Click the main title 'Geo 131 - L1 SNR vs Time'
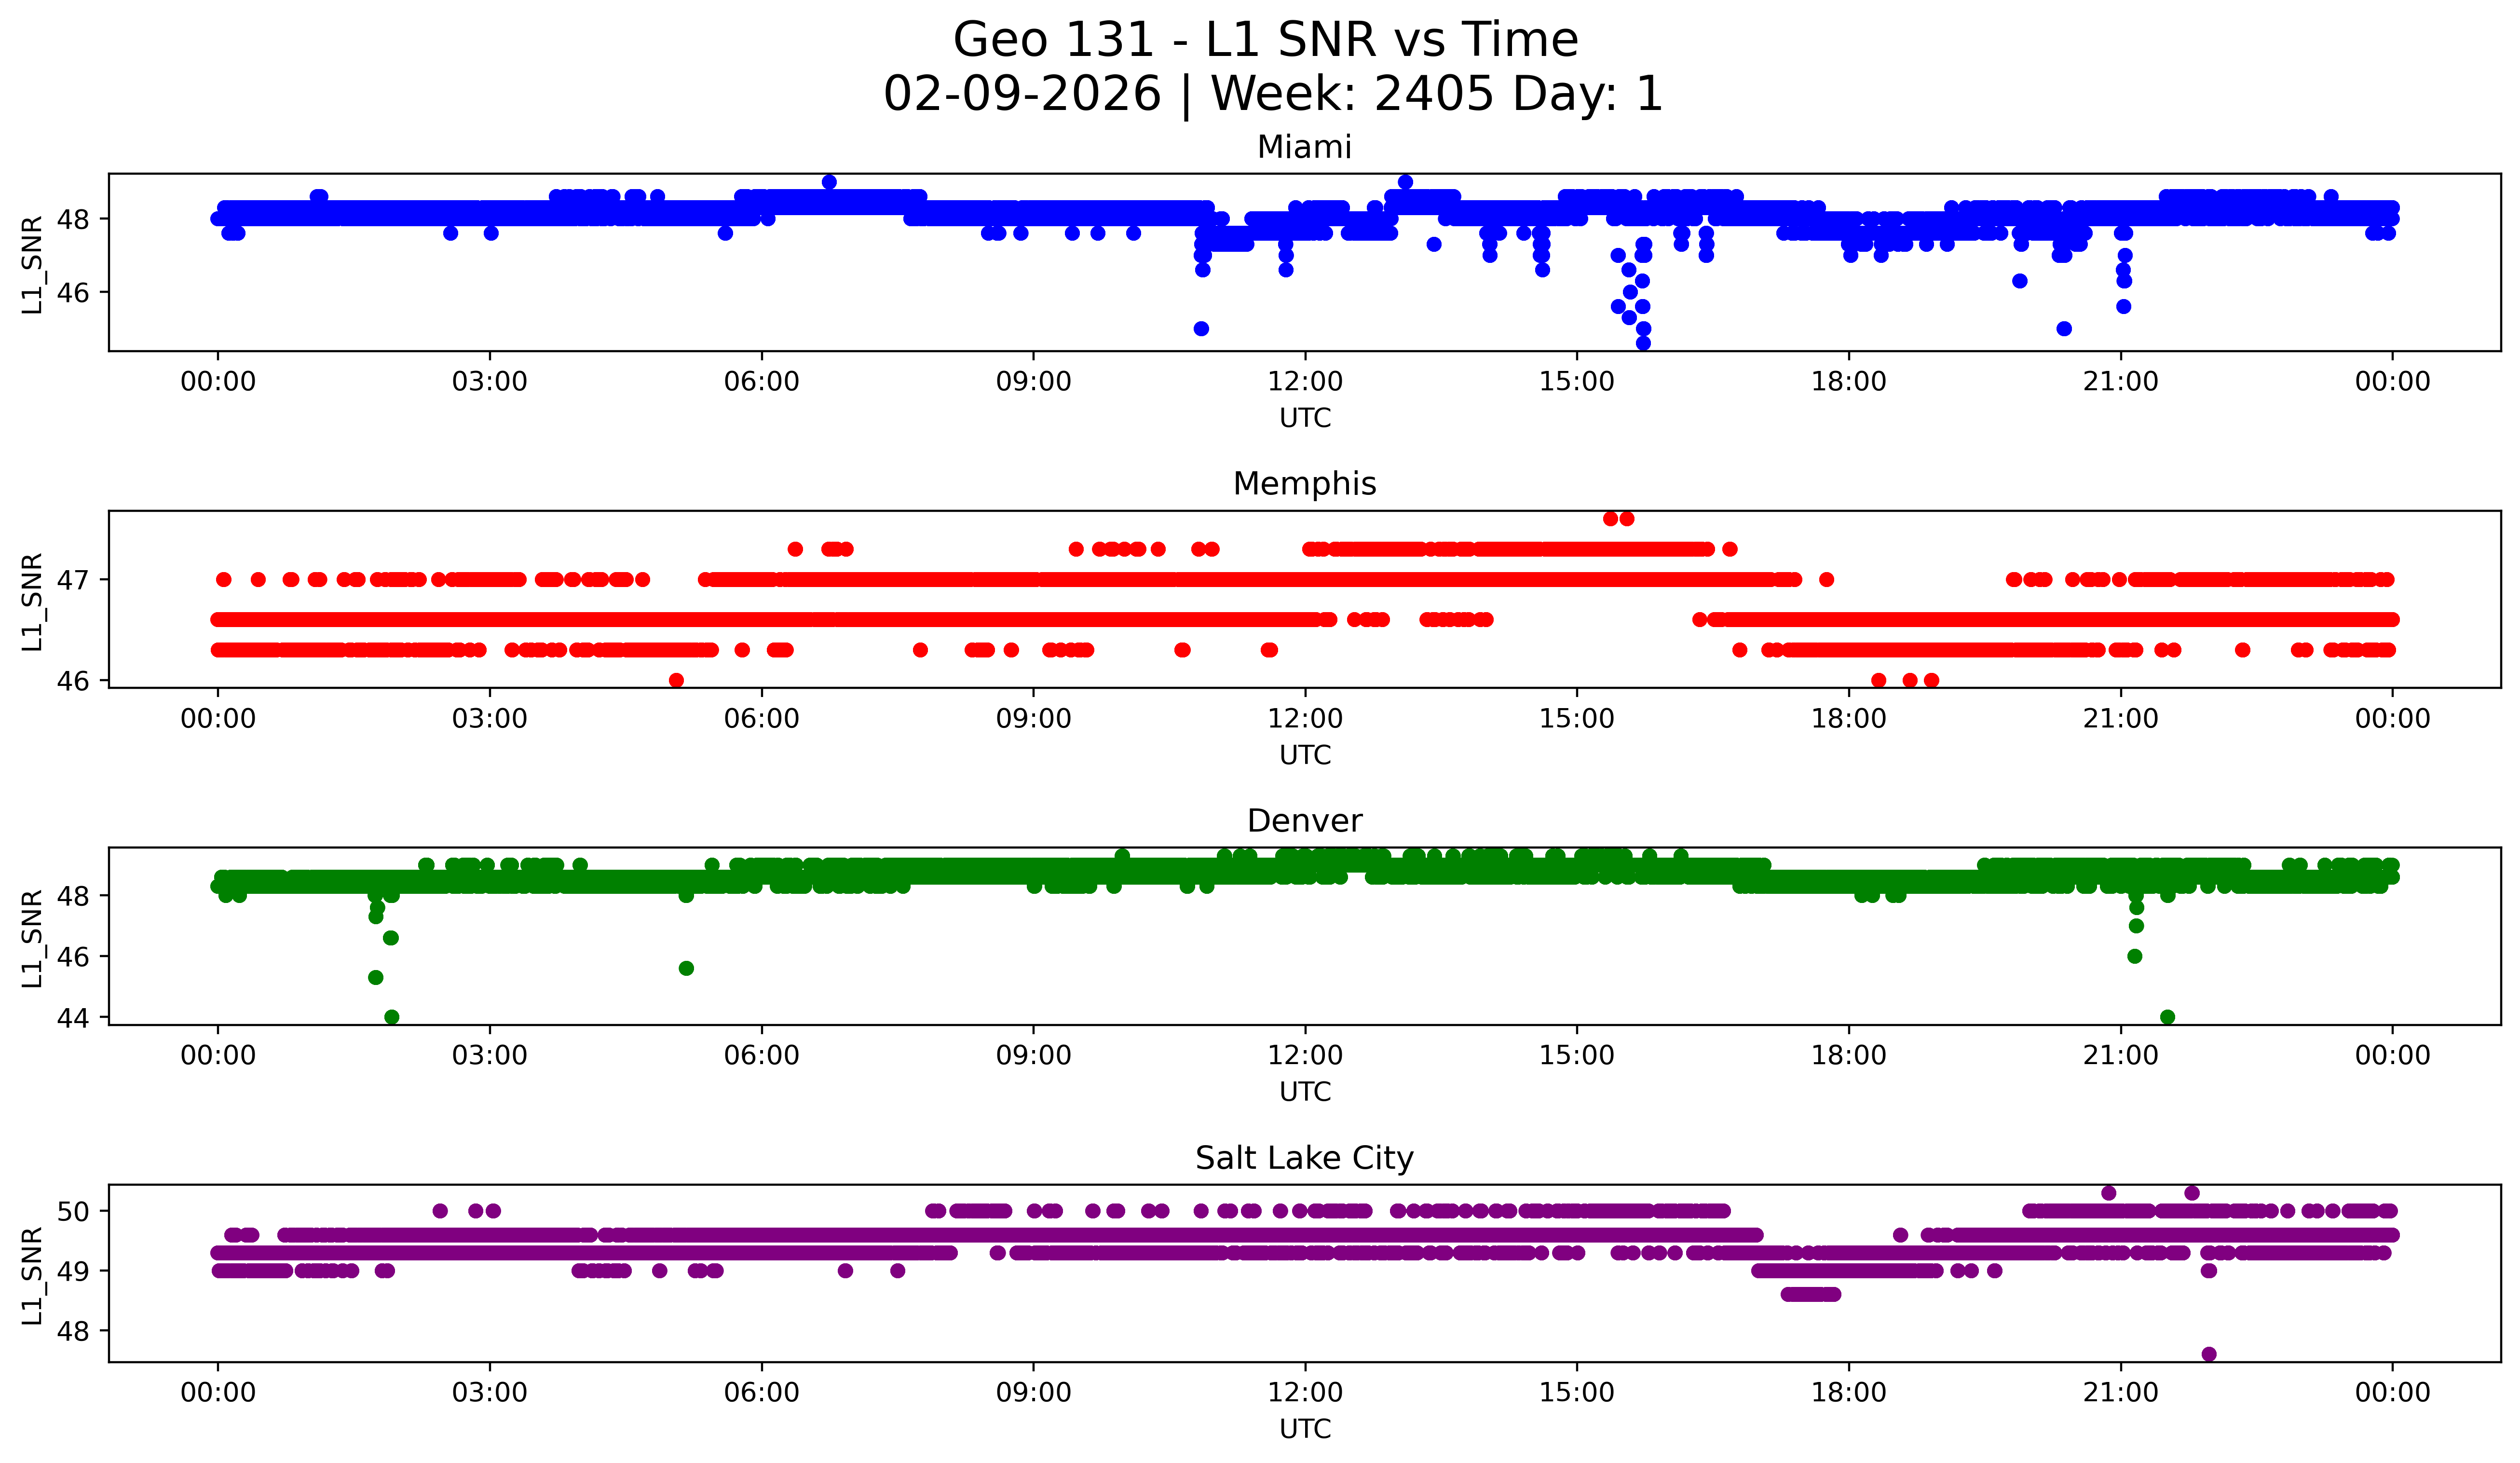The height and width of the screenshot is (1463, 2520). [1265, 41]
